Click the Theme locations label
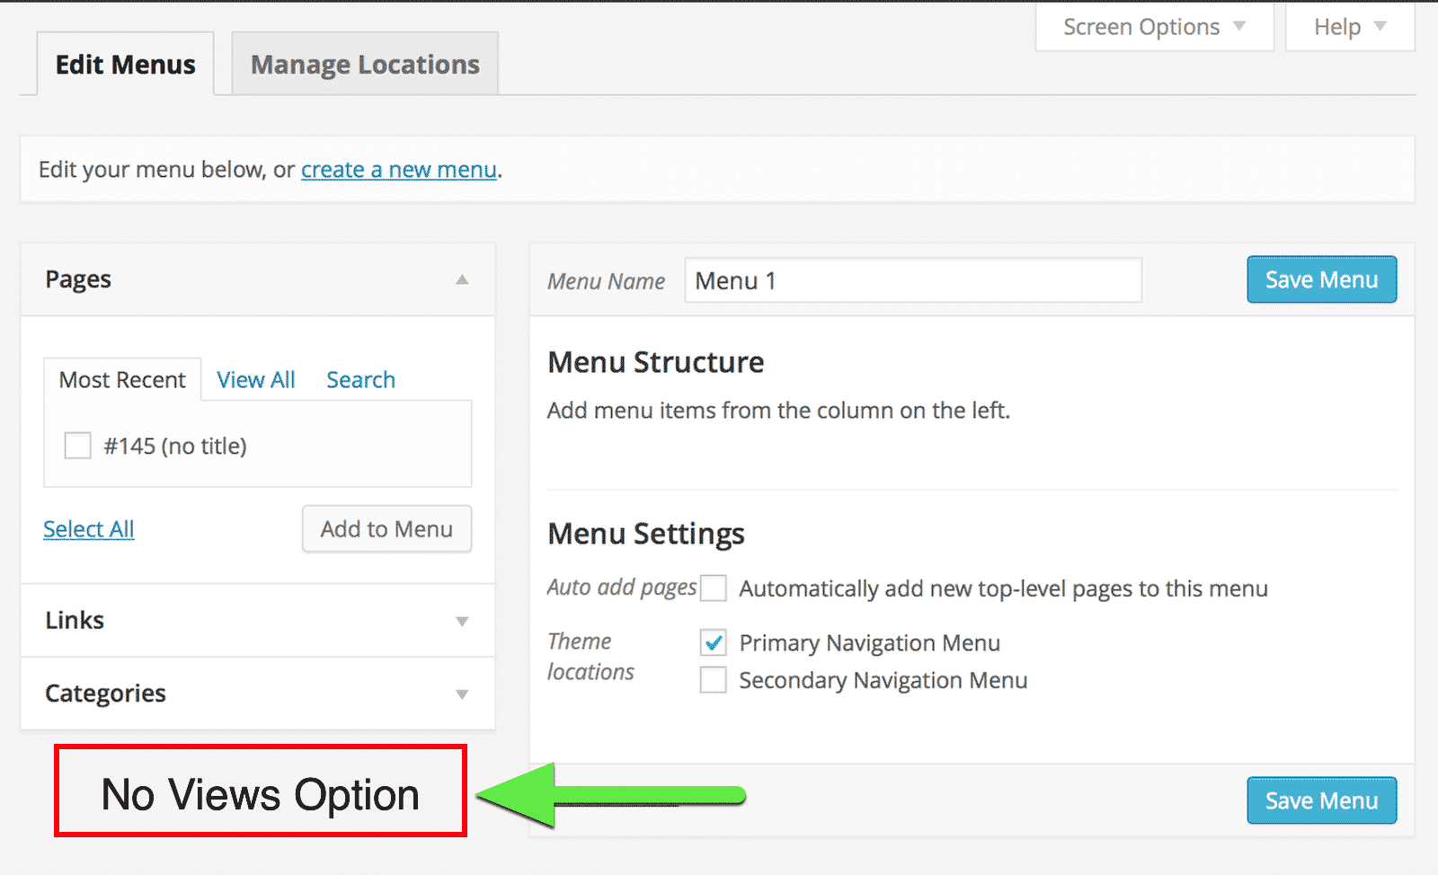The height and width of the screenshot is (875, 1438). coord(590,657)
